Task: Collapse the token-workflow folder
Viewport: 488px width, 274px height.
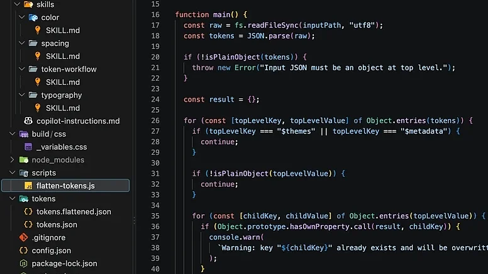Action: (x=22, y=69)
